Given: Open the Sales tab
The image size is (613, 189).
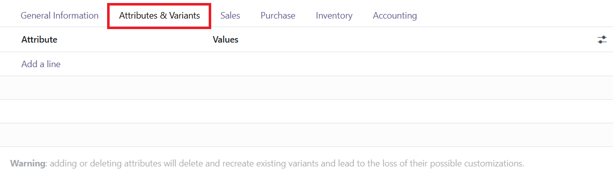Looking at the screenshot, I should pos(230,16).
